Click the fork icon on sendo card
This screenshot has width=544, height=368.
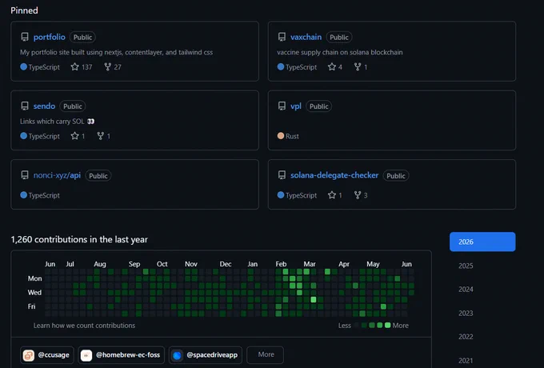tap(100, 136)
